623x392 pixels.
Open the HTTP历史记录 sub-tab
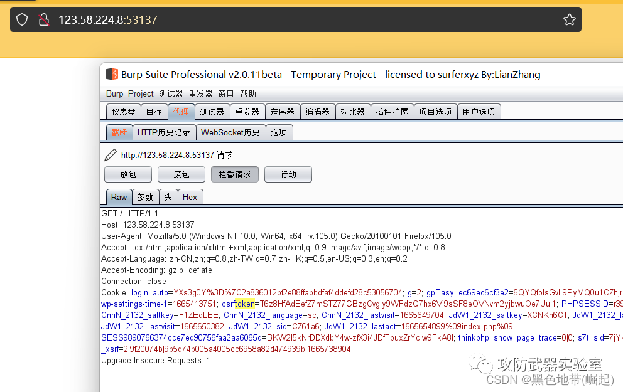point(164,132)
